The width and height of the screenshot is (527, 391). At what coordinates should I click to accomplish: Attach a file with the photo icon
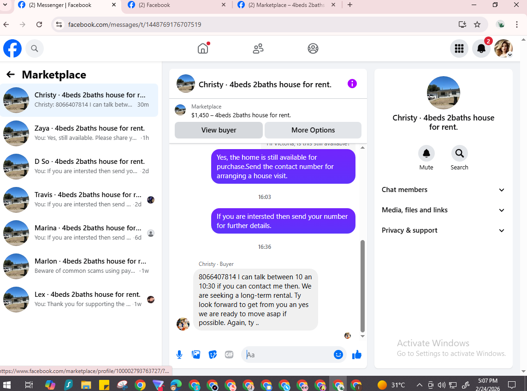click(196, 355)
